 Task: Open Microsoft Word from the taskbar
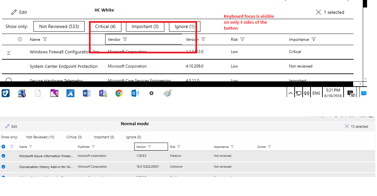click(x=86, y=93)
